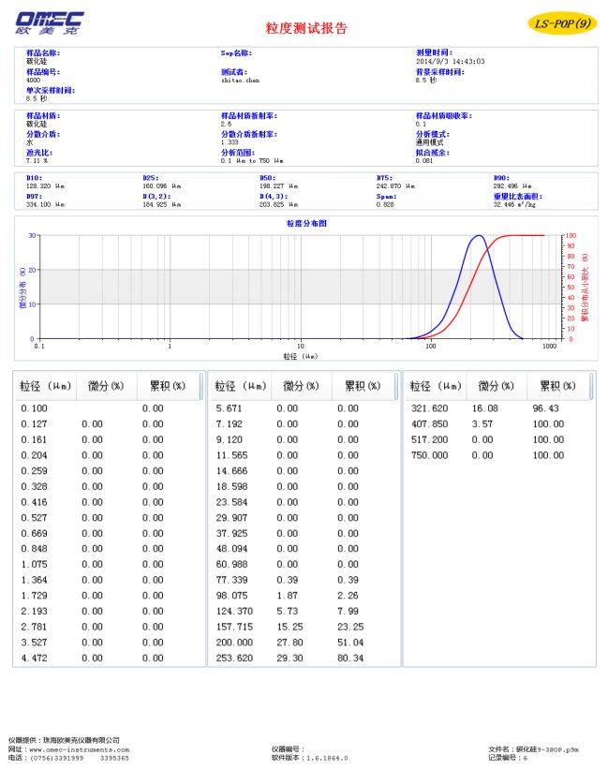608x770 pixels.
Task: Select the row with particle size 200.000
Action: [x=300, y=642]
